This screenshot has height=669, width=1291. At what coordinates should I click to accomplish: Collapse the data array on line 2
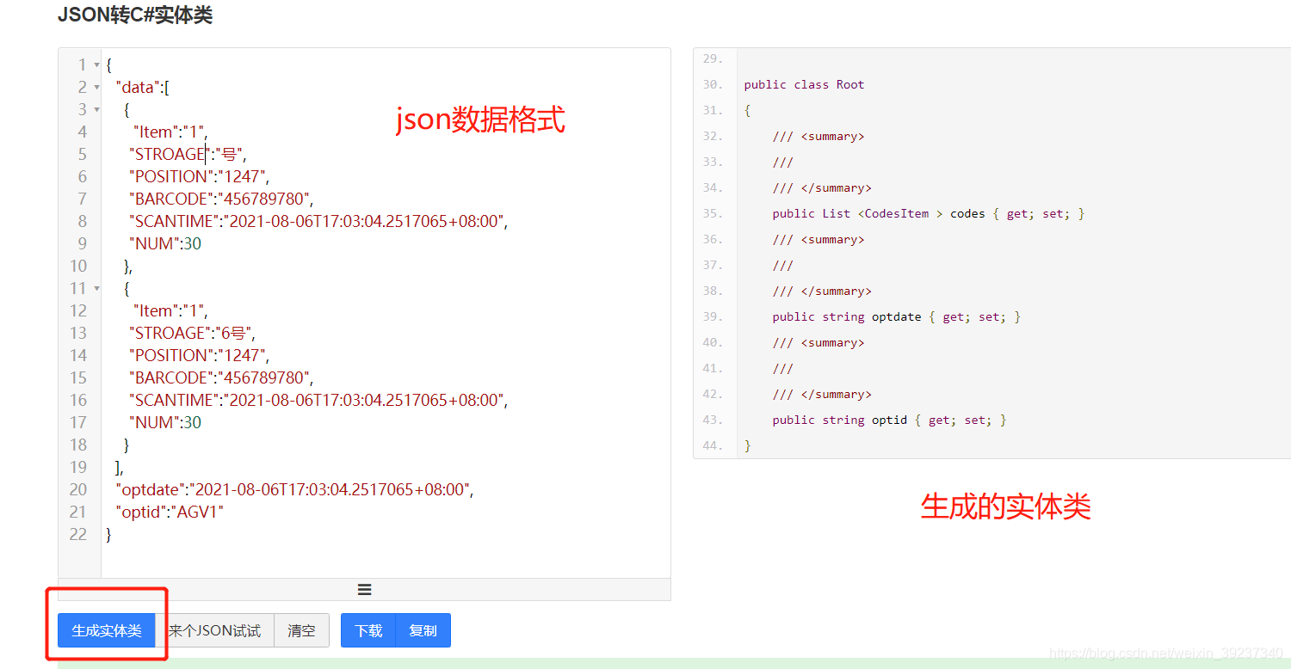96,87
